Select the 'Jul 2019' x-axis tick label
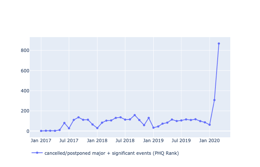Screen dimensions: 260x167 (181, 141)
